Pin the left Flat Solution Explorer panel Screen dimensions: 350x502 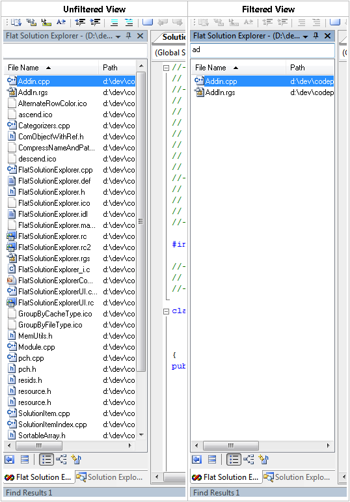129,36
